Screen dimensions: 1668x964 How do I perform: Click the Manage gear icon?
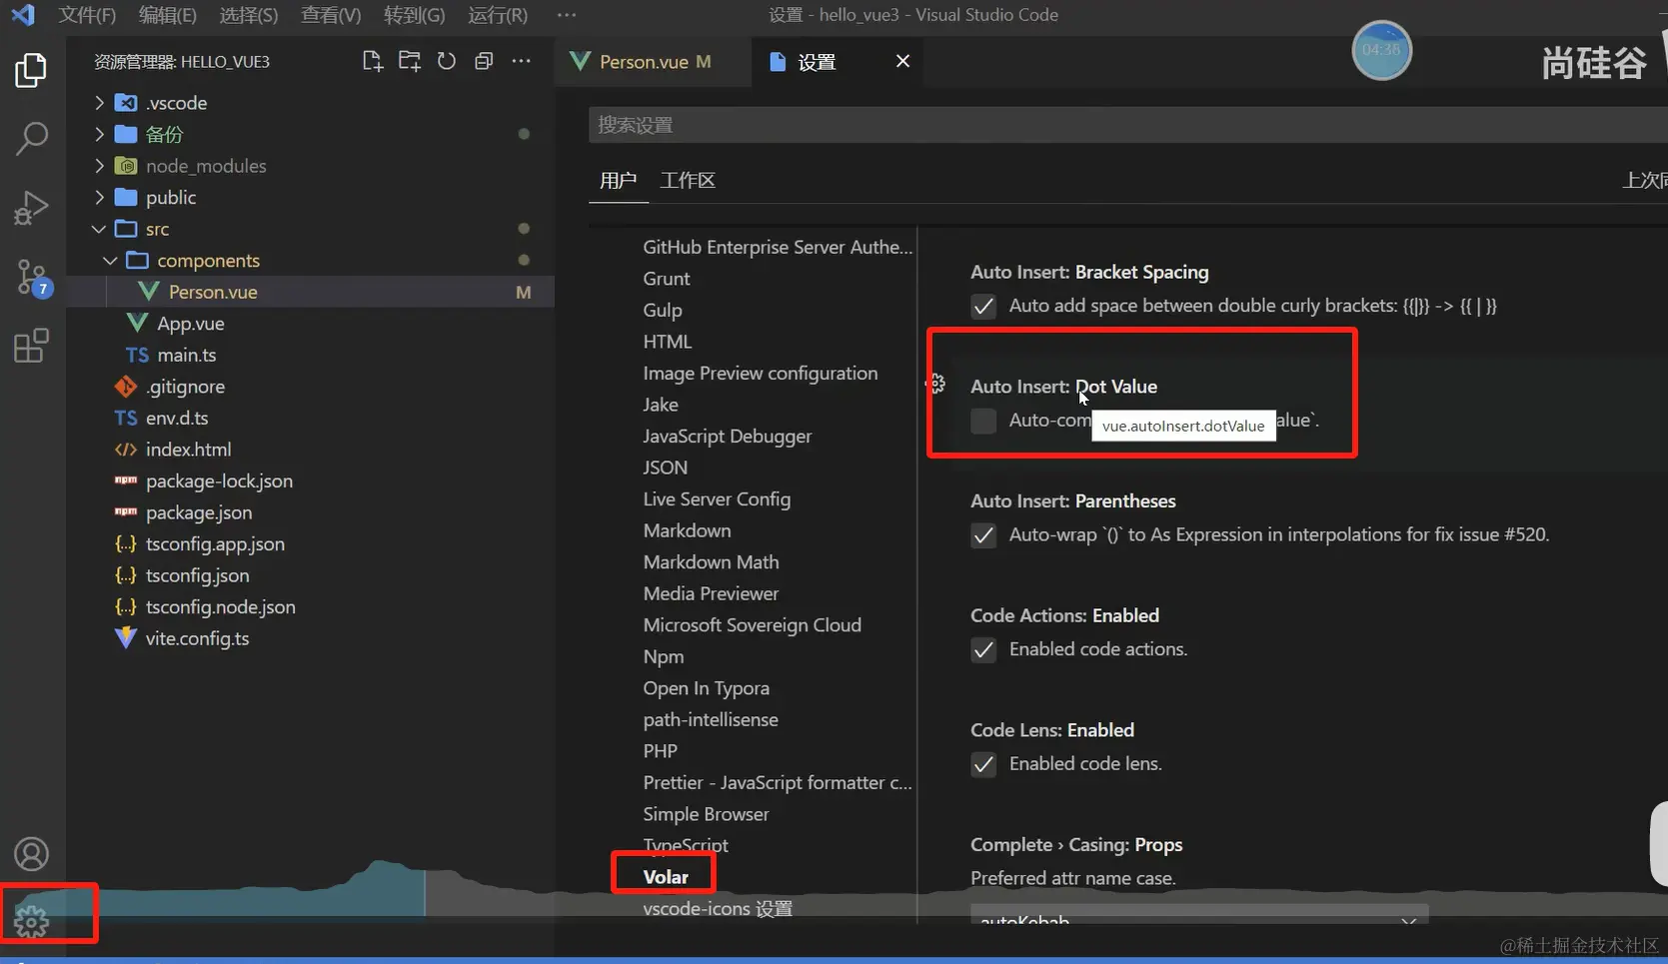(31, 921)
